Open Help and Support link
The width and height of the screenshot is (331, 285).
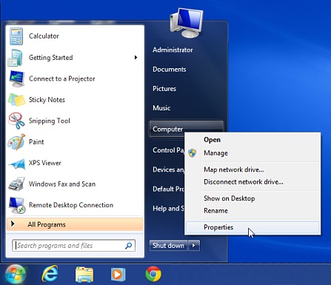click(168, 209)
